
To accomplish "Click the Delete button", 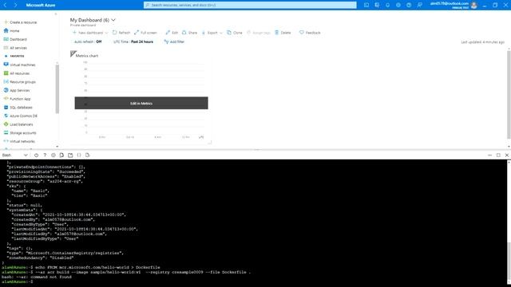I will (283, 33).
